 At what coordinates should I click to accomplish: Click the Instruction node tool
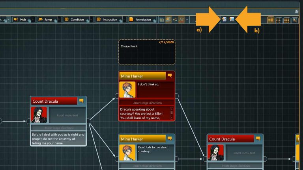coord(109,19)
